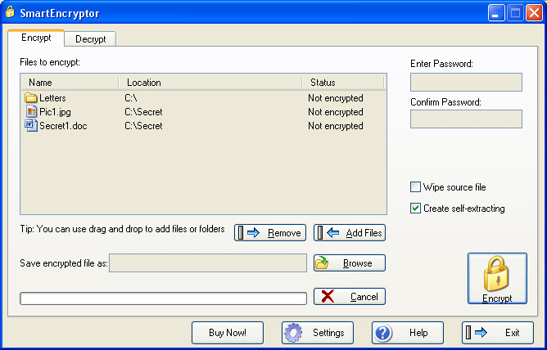Click the encryption progress bar
This screenshot has width=547, height=350.
163,298
